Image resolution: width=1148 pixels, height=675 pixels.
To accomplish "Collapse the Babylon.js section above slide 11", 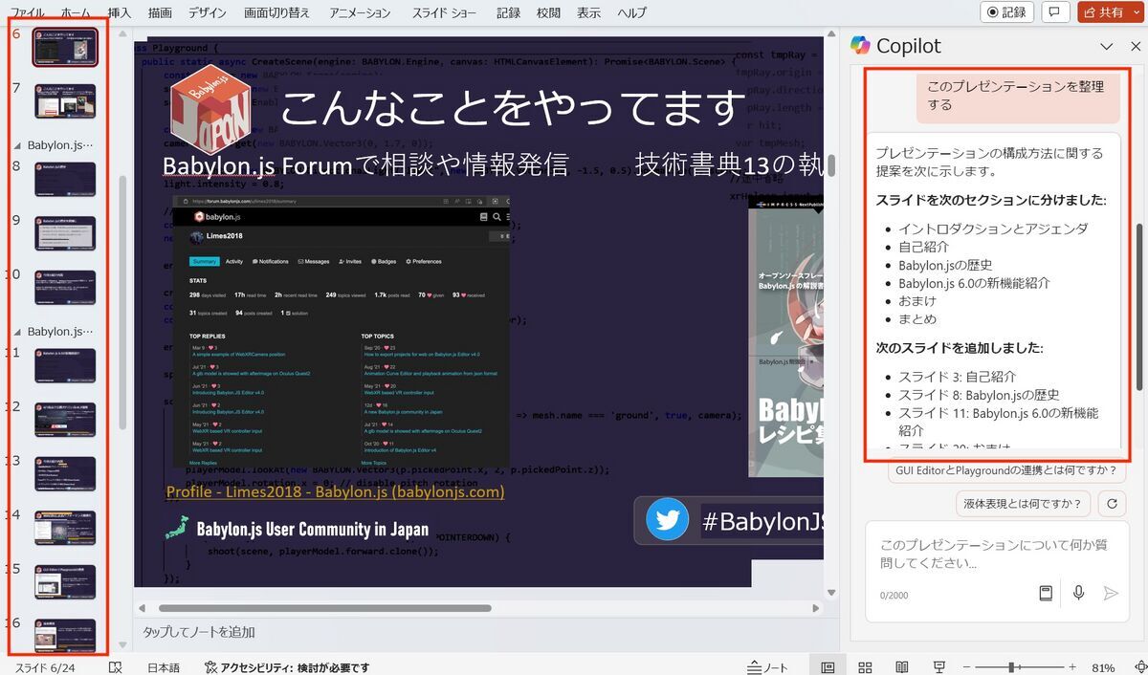I will pos(17,332).
